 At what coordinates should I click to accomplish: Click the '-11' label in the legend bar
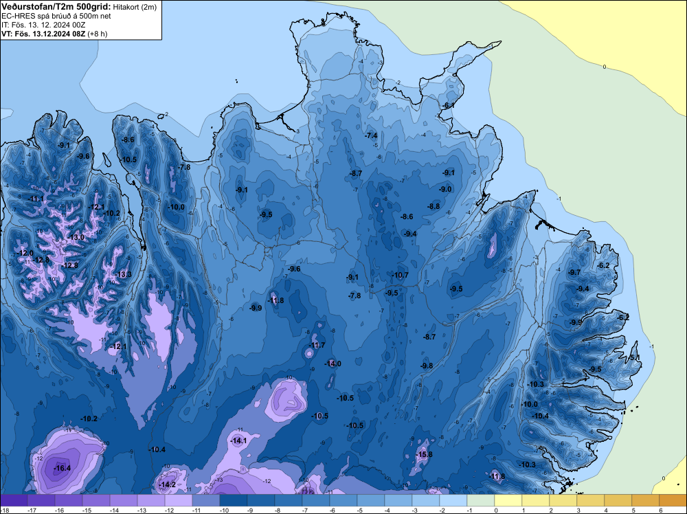196,510
